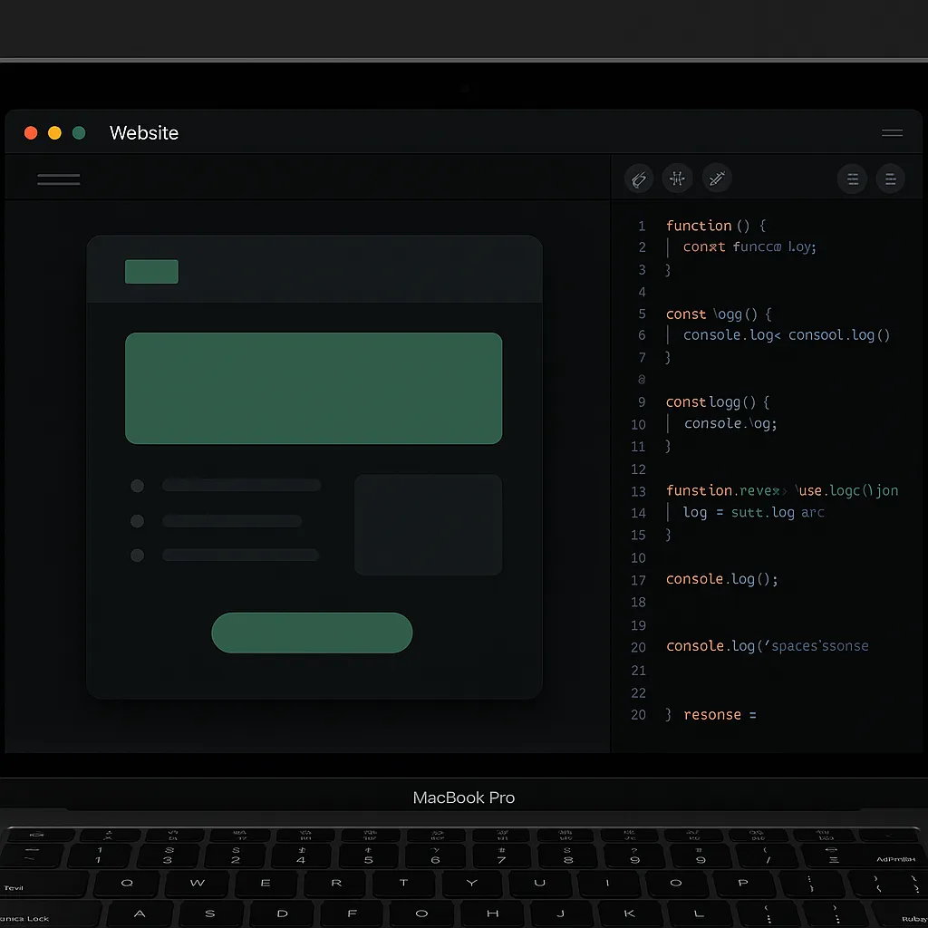Click the first three-line list icon
928x928 pixels.
coord(852,179)
